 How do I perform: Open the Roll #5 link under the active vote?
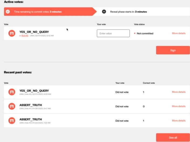click(x=25, y=35)
